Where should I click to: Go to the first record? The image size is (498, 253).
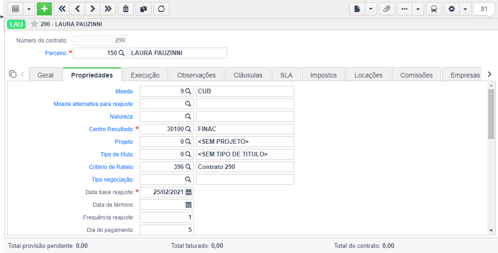[x=62, y=9]
